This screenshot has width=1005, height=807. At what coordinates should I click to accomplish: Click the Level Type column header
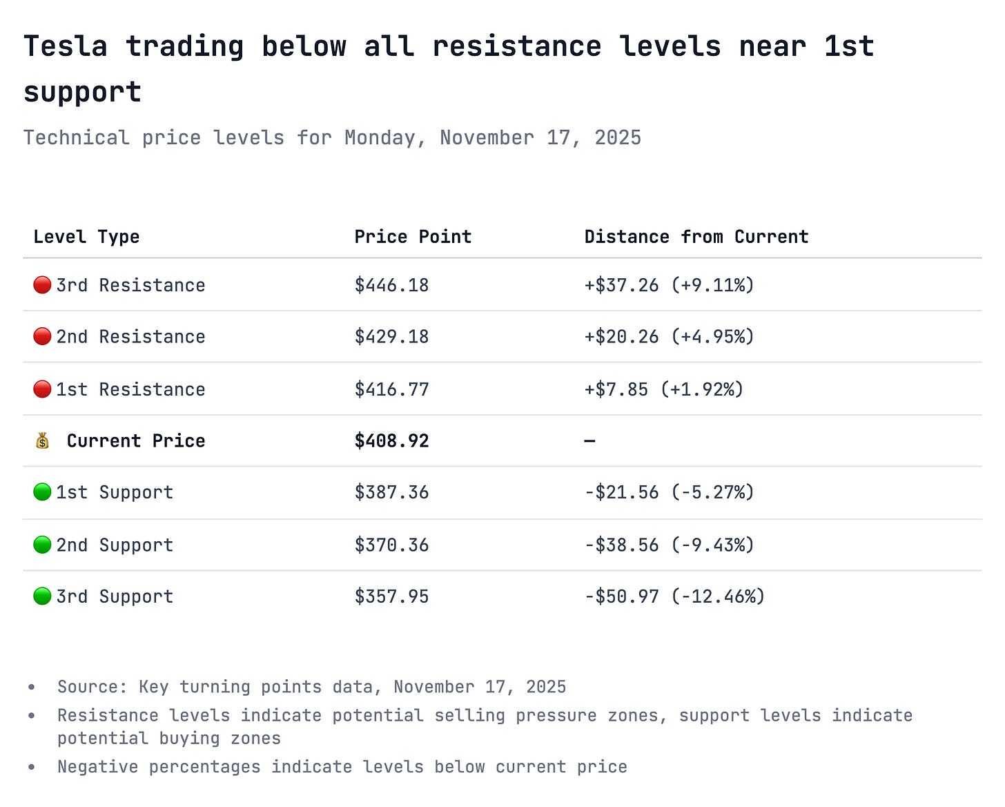point(86,237)
